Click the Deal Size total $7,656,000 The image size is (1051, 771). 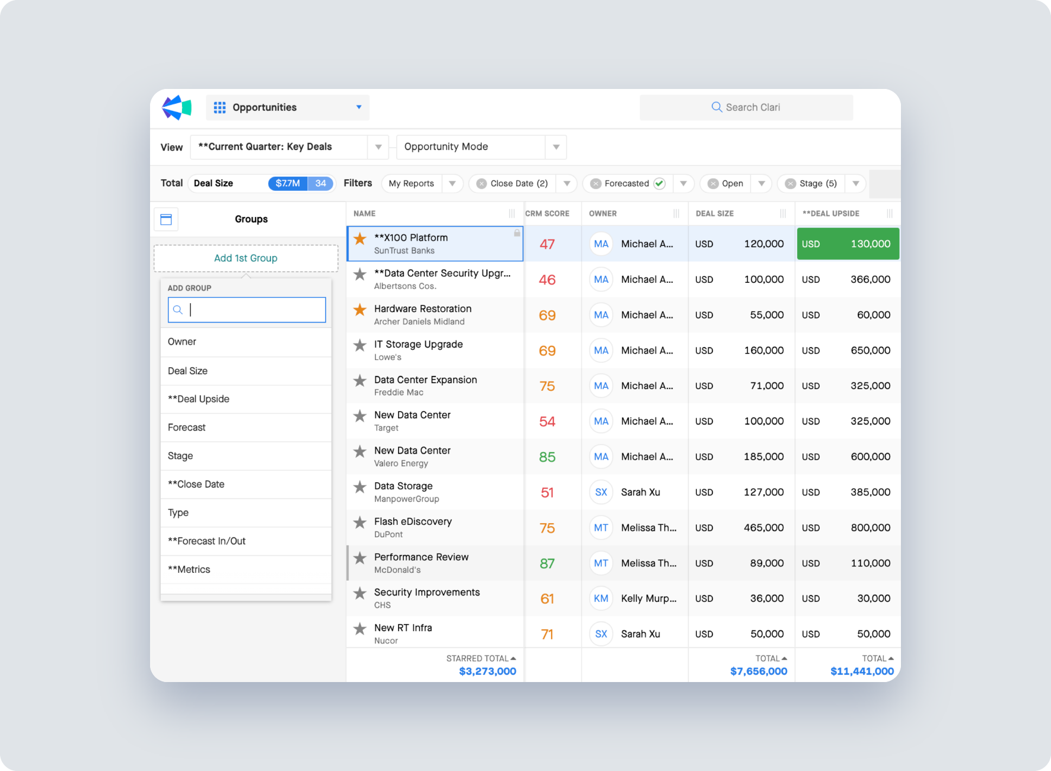click(759, 671)
